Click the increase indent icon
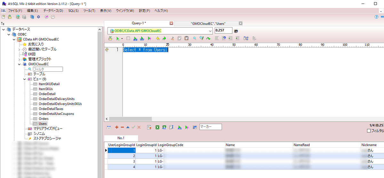This screenshot has width=384, height=178. point(231,38)
